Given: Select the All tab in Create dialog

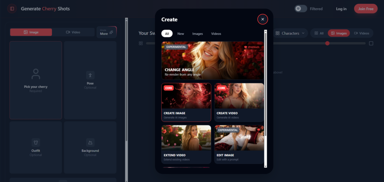Looking at the screenshot, I should [167, 34].
